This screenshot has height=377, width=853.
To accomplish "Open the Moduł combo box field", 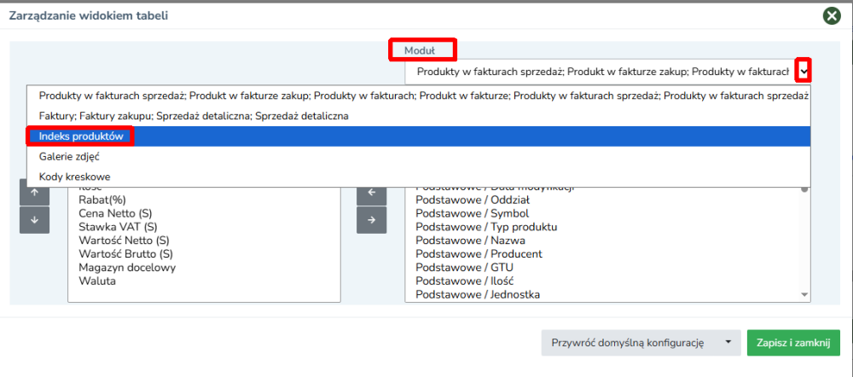I will [607, 72].
